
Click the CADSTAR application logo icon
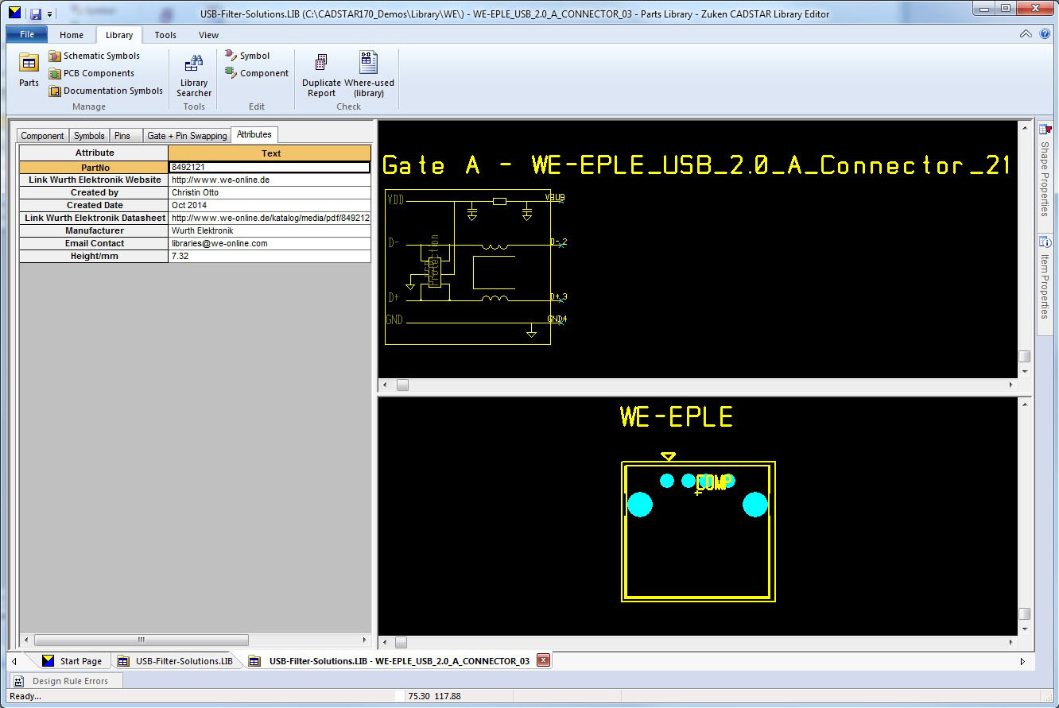pos(14,13)
